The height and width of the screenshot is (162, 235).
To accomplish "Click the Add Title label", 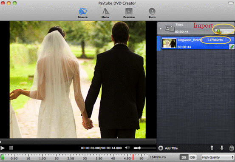I will tap(171, 148).
